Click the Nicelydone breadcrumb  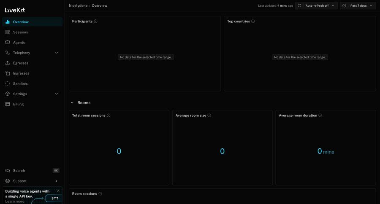[x=78, y=5]
